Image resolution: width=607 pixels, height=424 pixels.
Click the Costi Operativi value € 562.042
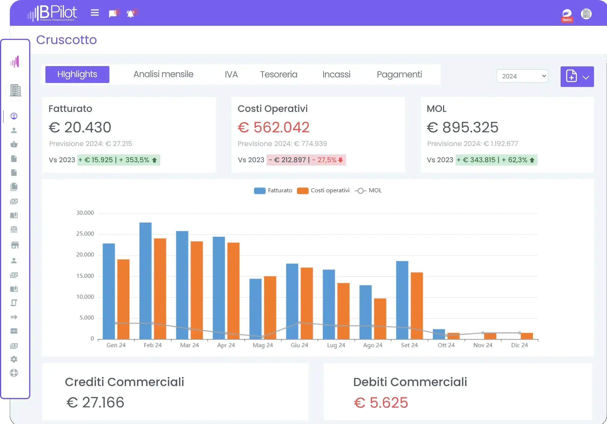tap(274, 127)
